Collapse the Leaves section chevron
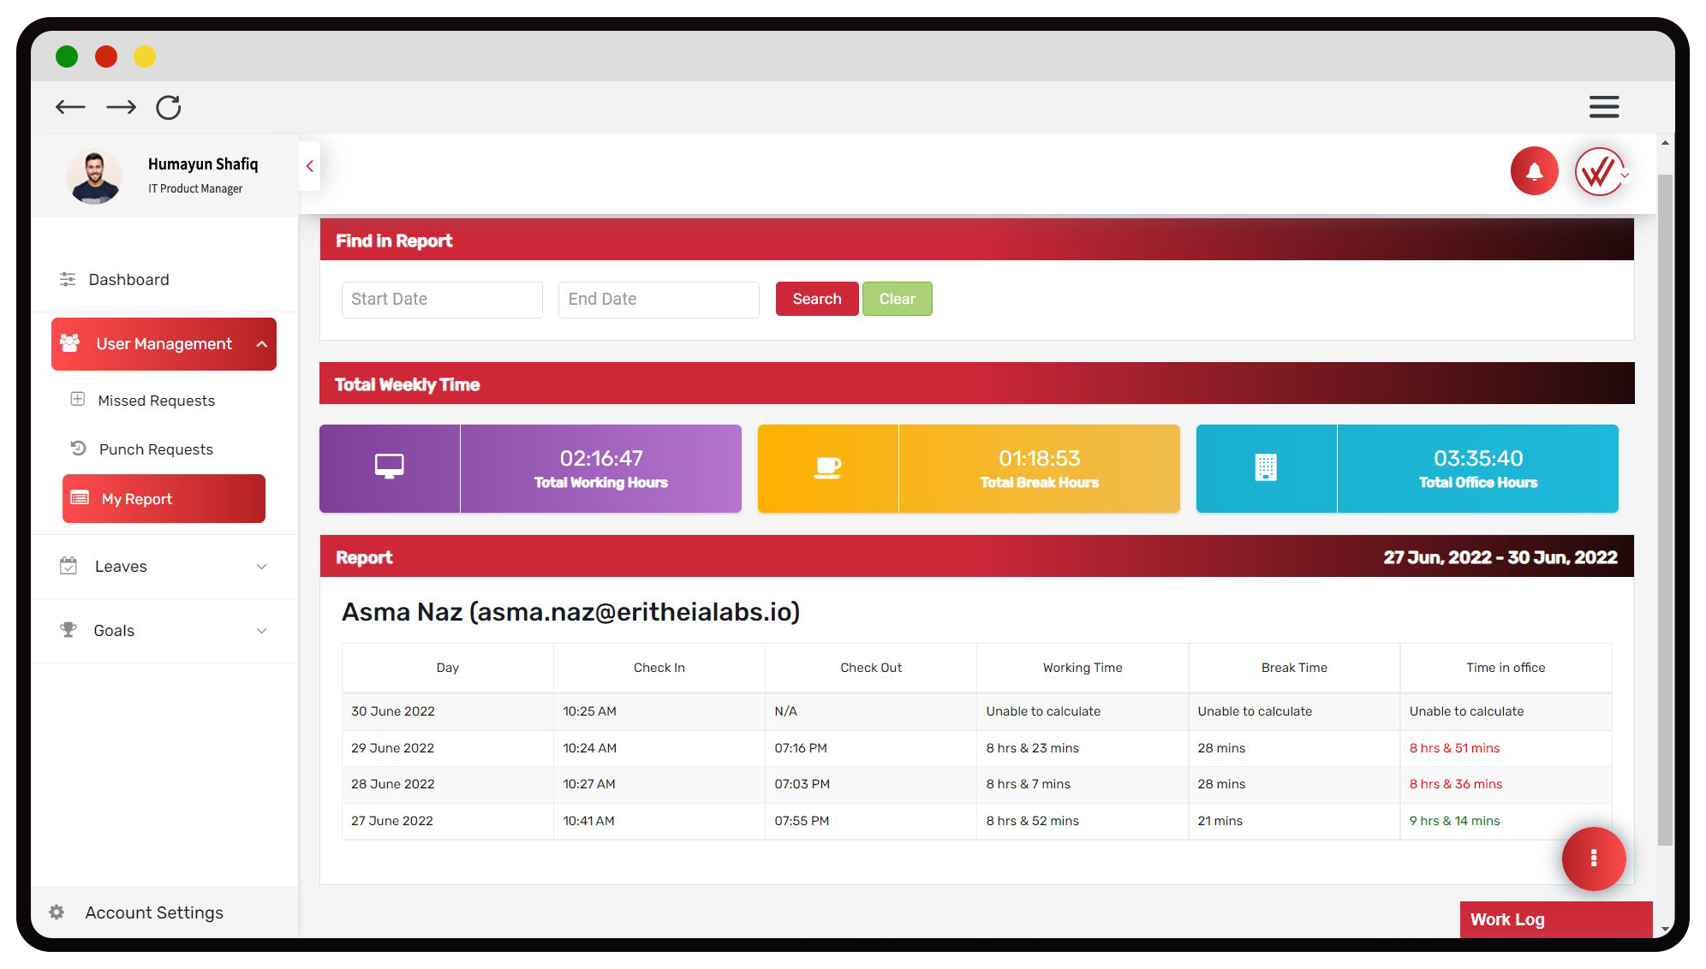Viewport: 1706px width, 969px height. 261,566
